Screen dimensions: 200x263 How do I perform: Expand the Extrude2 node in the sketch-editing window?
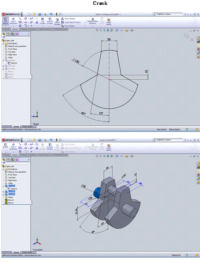pos(3,66)
